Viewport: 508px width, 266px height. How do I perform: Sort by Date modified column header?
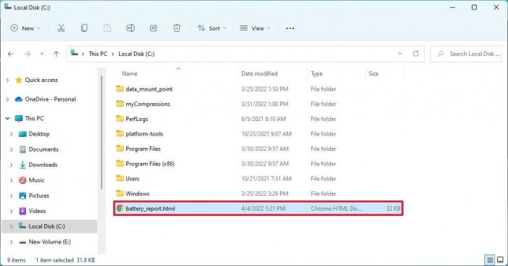coord(259,73)
